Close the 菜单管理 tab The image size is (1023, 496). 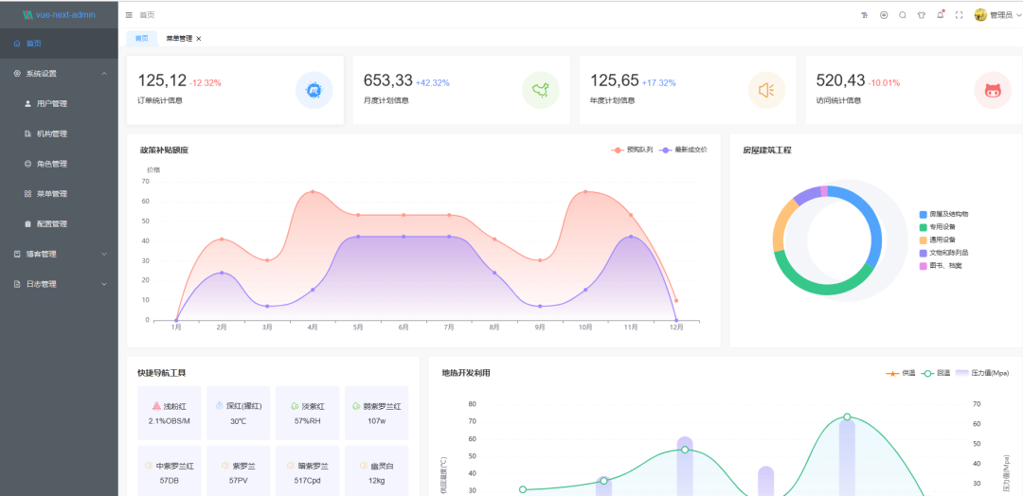coord(199,39)
